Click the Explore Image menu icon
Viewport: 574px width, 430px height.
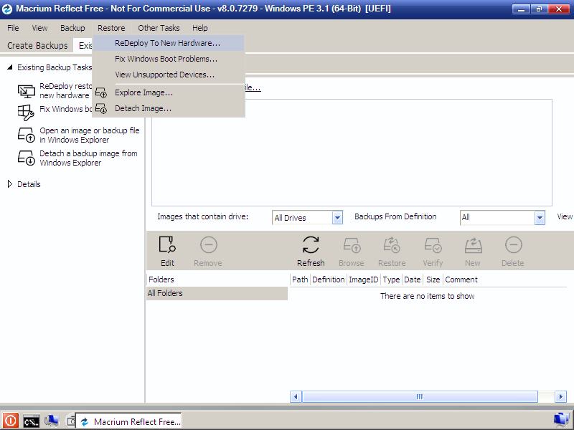101,93
